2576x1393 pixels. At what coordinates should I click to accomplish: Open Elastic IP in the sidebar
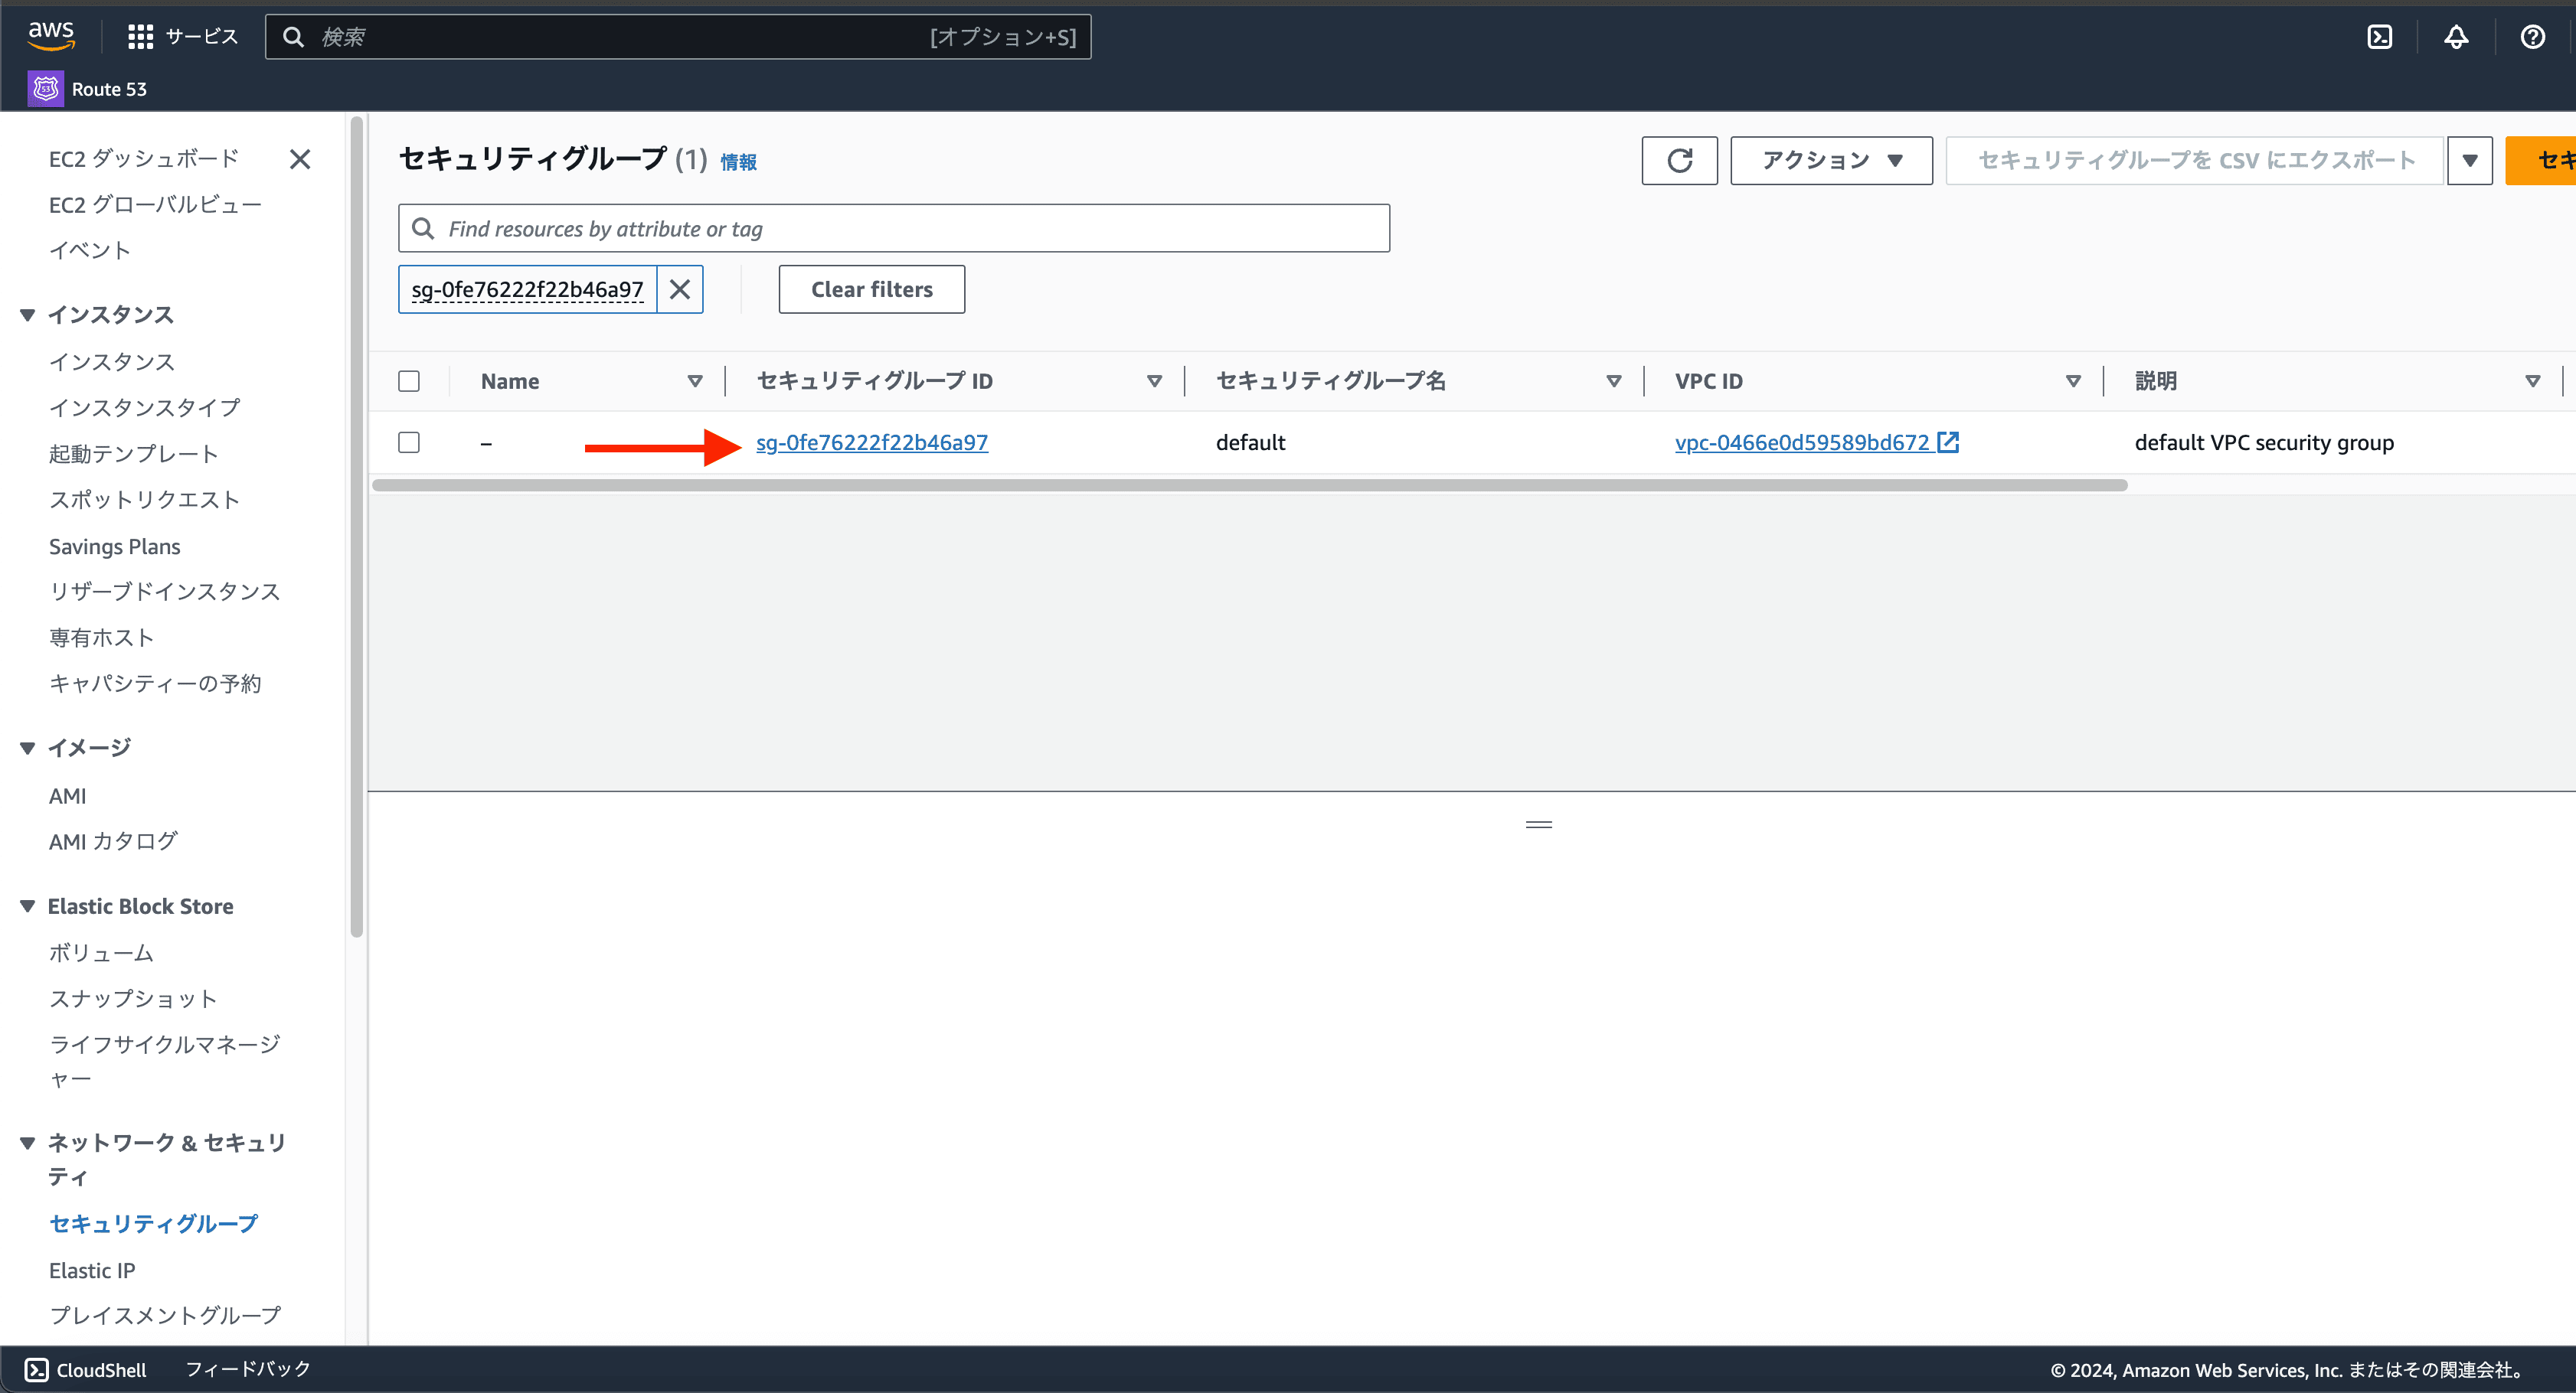tap(92, 1270)
